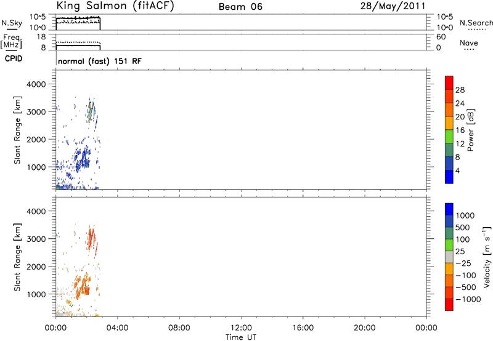Select the 20:00 time tick label
This screenshot has height=341, width=493.
tap(364, 328)
